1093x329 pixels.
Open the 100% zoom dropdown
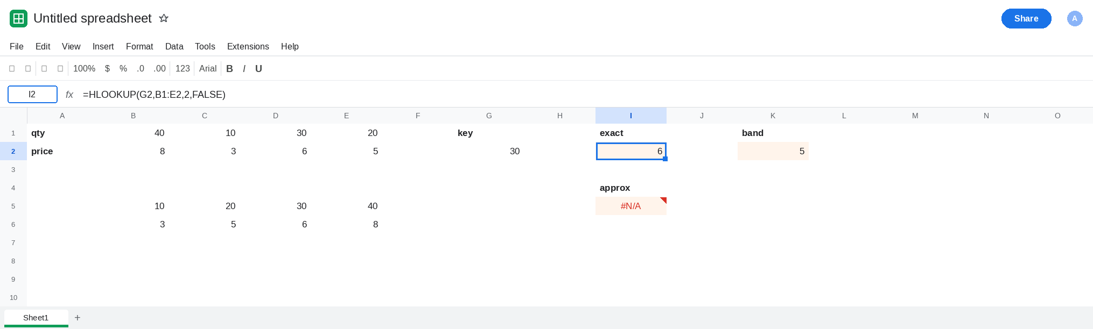84,69
